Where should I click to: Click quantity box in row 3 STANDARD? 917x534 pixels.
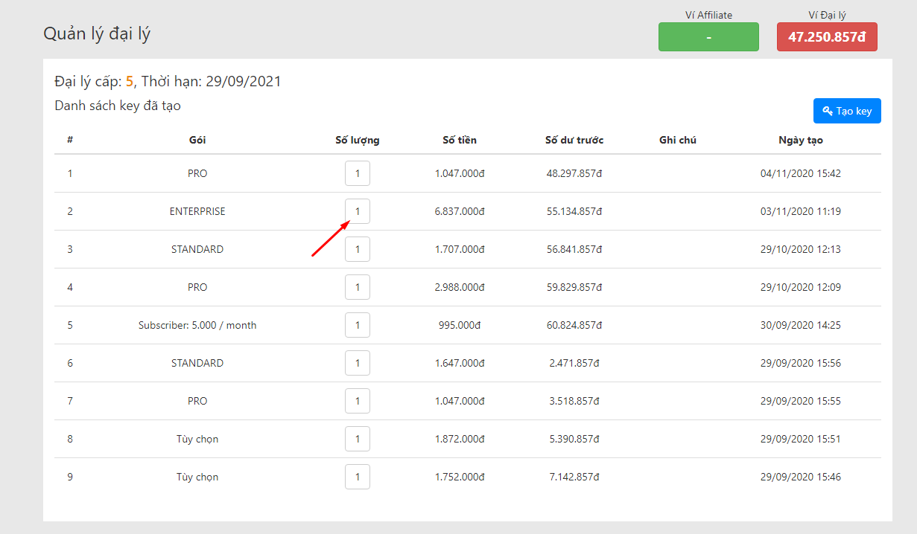coord(358,249)
